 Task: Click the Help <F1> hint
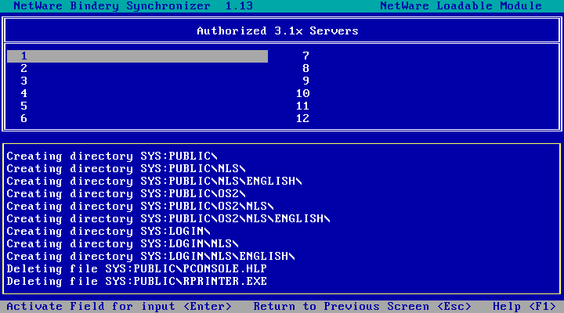(x=524, y=307)
